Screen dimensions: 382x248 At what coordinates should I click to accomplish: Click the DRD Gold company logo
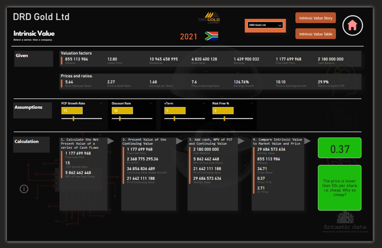point(209,18)
